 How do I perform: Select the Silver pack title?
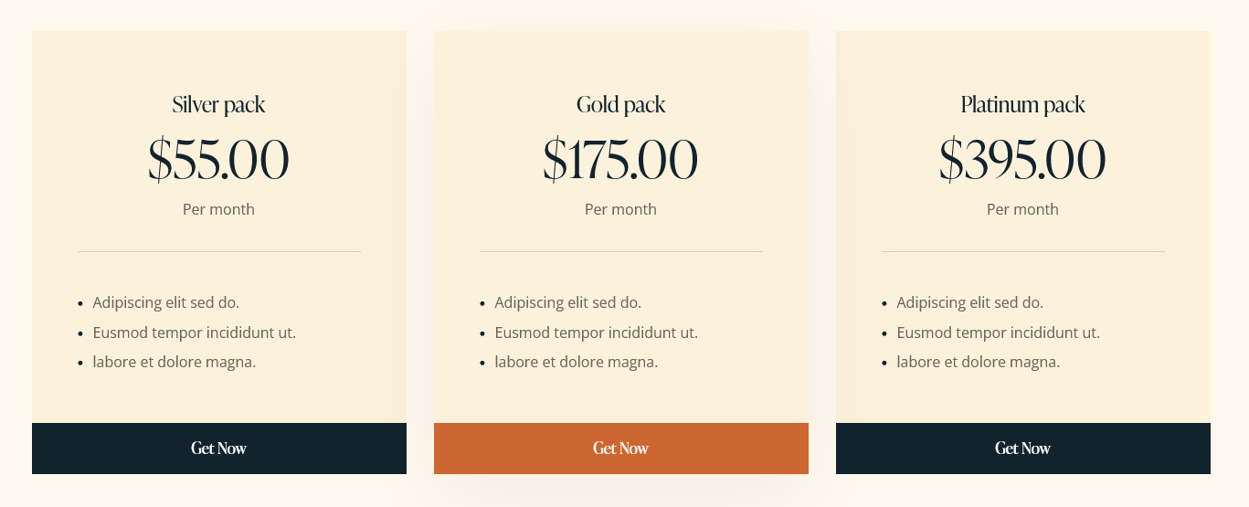[219, 105]
